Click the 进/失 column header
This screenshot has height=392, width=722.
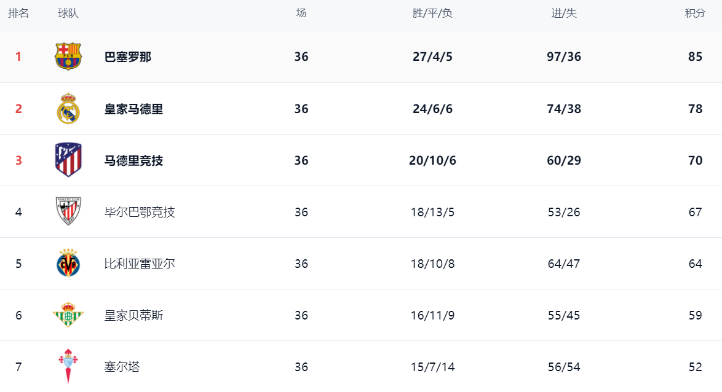click(563, 14)
